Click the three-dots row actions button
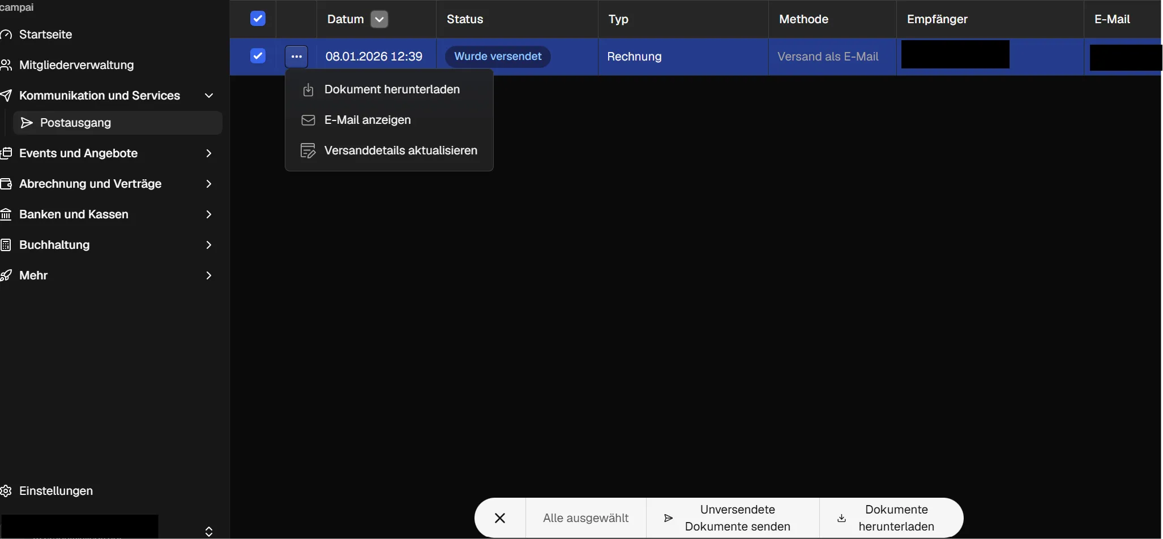Screen dimensions: 1163x539 296,57
